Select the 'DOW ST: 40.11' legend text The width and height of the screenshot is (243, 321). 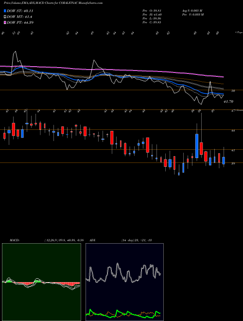click(20, 11)
